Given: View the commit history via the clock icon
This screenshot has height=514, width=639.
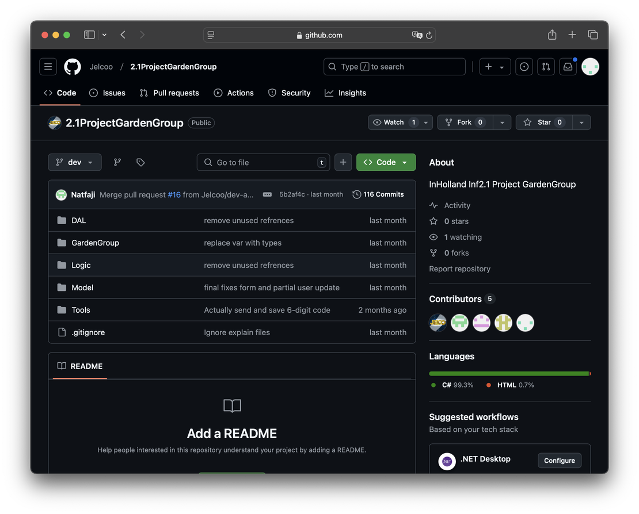Looking at the screenshot, I should 356,194.
